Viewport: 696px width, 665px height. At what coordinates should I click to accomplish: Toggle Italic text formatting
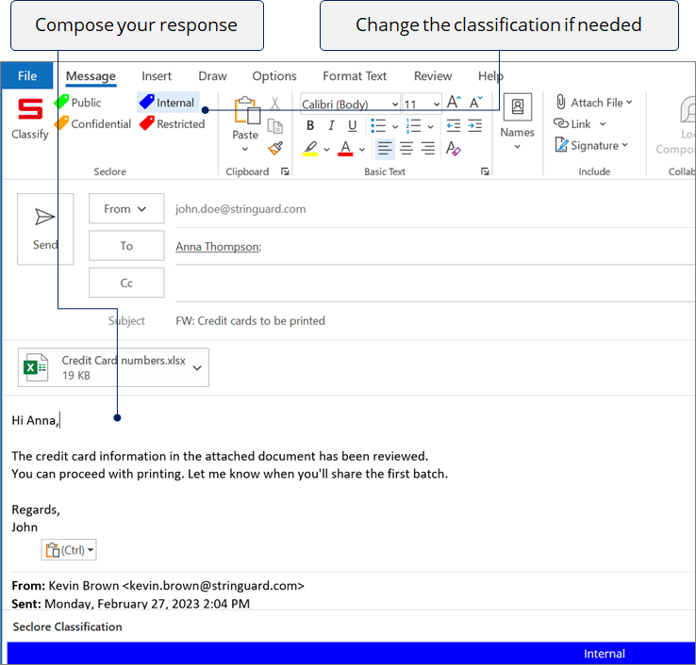tap(331, 126)
